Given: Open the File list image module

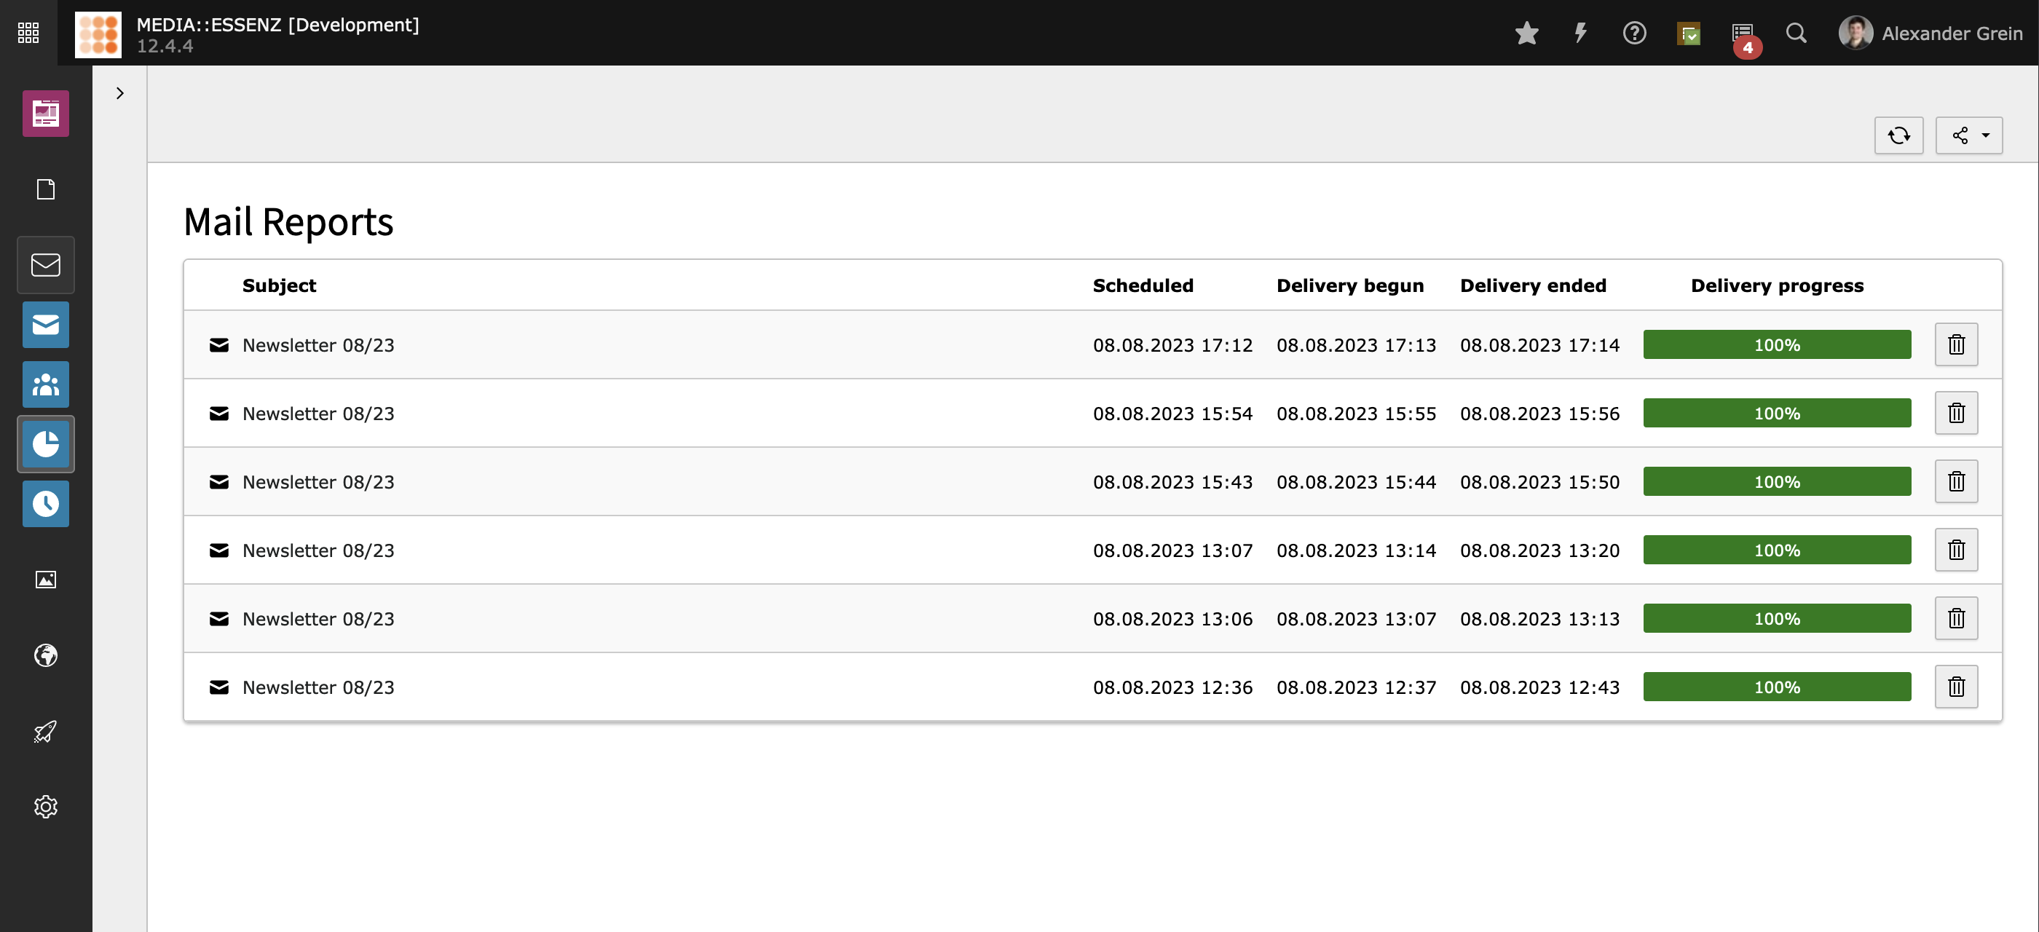Looking at the screenshot, I should coord(46,580).
